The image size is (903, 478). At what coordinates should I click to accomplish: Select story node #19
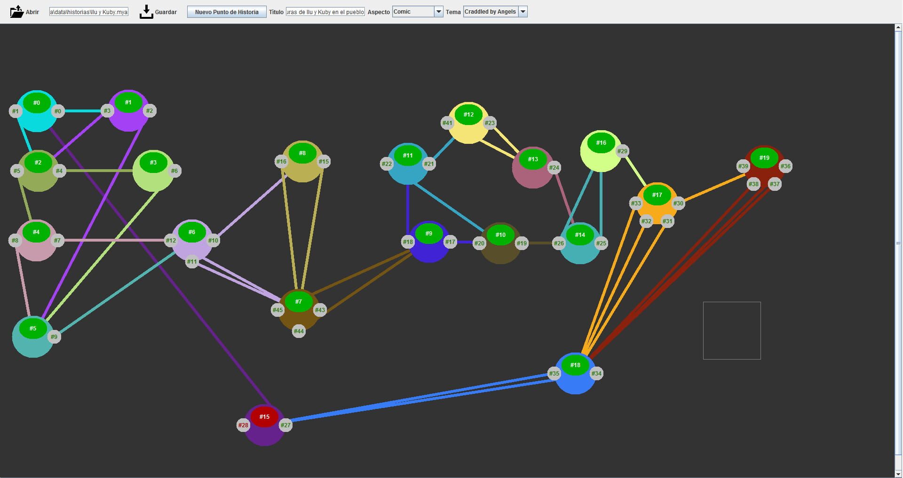coord(765,158)
